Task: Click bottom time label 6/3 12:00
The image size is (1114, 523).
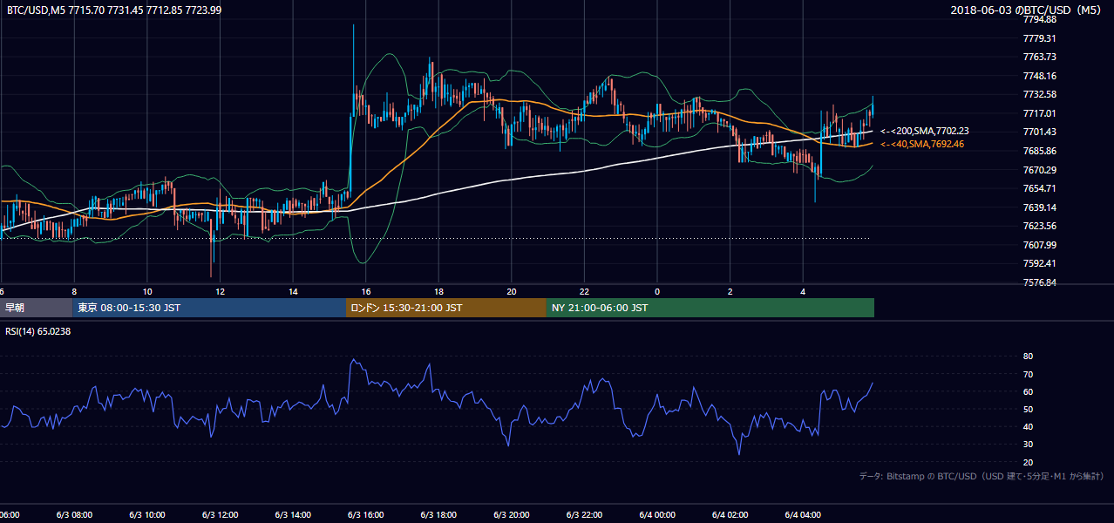Action: click(x=220, y=515)
